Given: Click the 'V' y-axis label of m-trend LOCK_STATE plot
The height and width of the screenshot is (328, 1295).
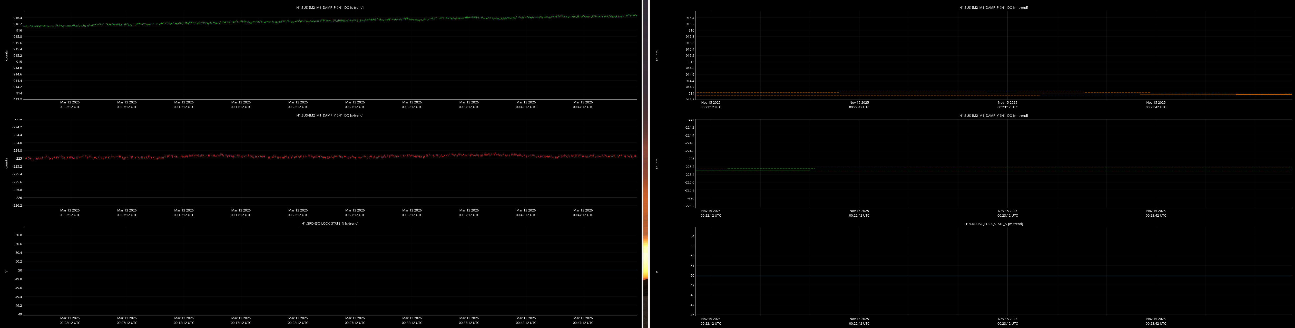Looking at the screenshot, I should (656, 272).
